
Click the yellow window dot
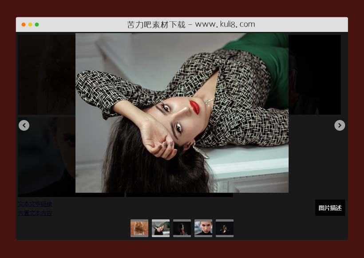click(x=30, y=24)
